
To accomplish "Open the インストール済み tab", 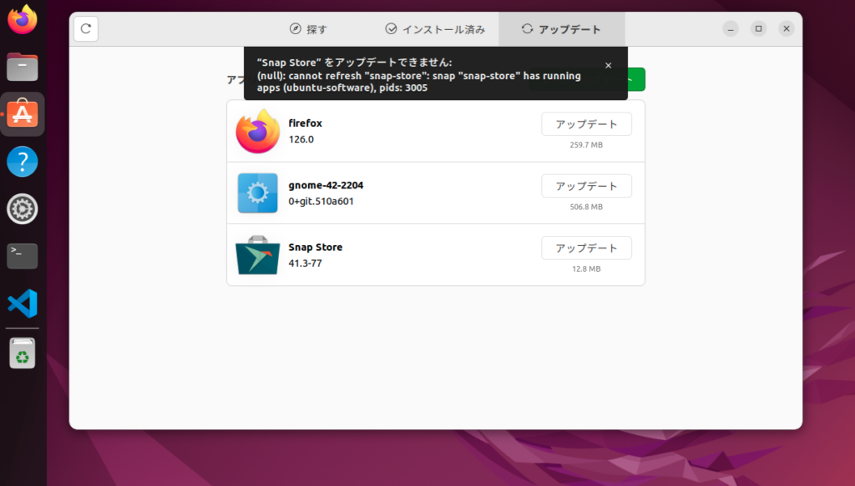I will pos(435,29).
